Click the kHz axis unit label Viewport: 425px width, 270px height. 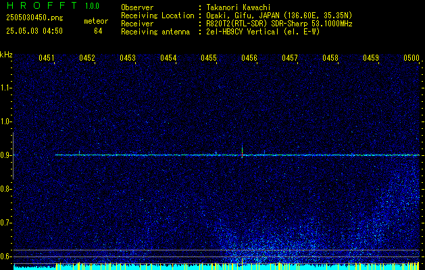pyautogui.click(x=6, y=55)
